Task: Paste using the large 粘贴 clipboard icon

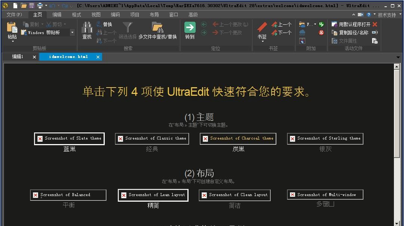Action: click(12, 27)
